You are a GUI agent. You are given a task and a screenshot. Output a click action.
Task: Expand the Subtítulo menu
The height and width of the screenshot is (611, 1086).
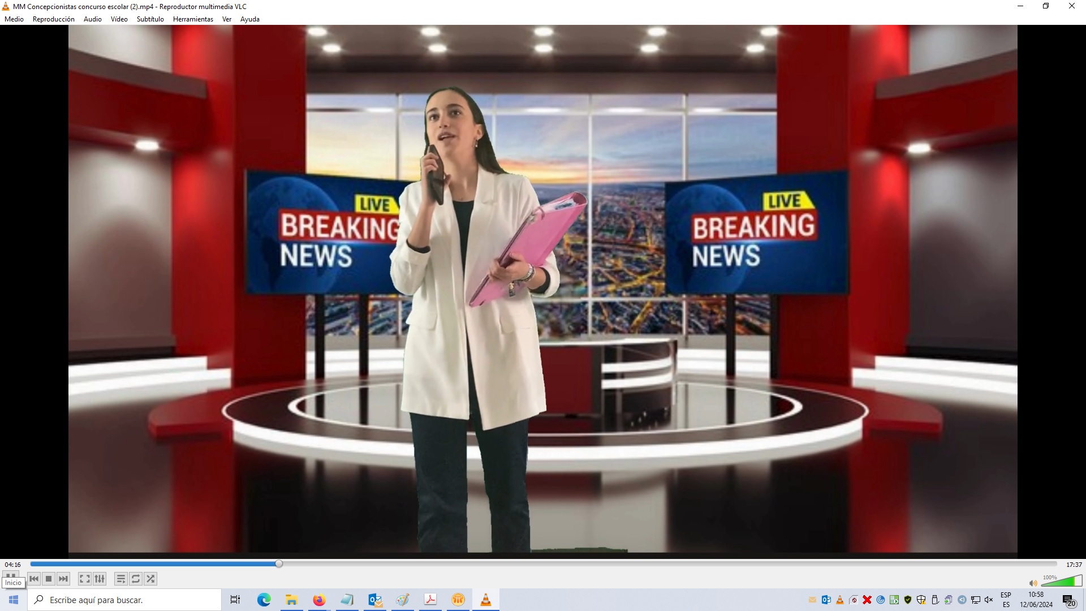(150, 19)
